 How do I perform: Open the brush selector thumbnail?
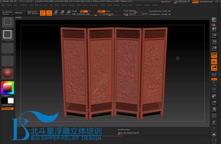pos(8,22)
